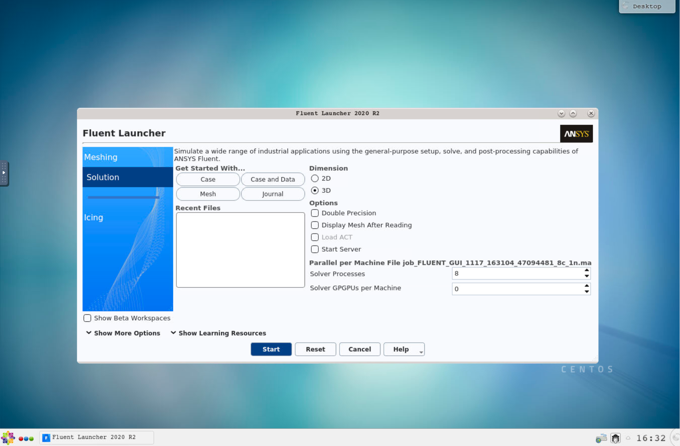
Task: Click the CentOS applications menu icon
Action: click(8, 438)
